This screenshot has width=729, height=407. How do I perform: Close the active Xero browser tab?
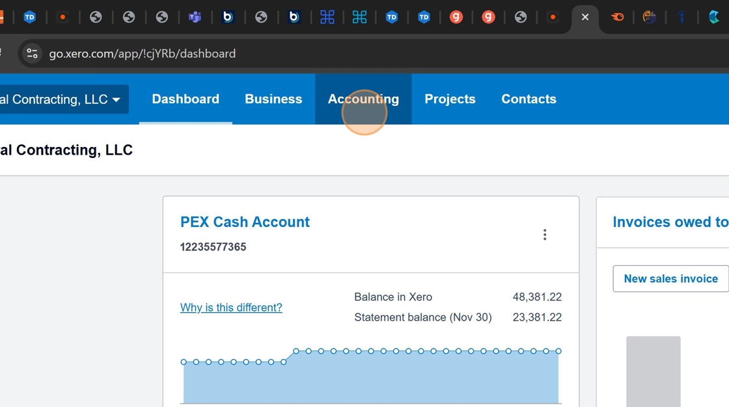coord(585,17)
